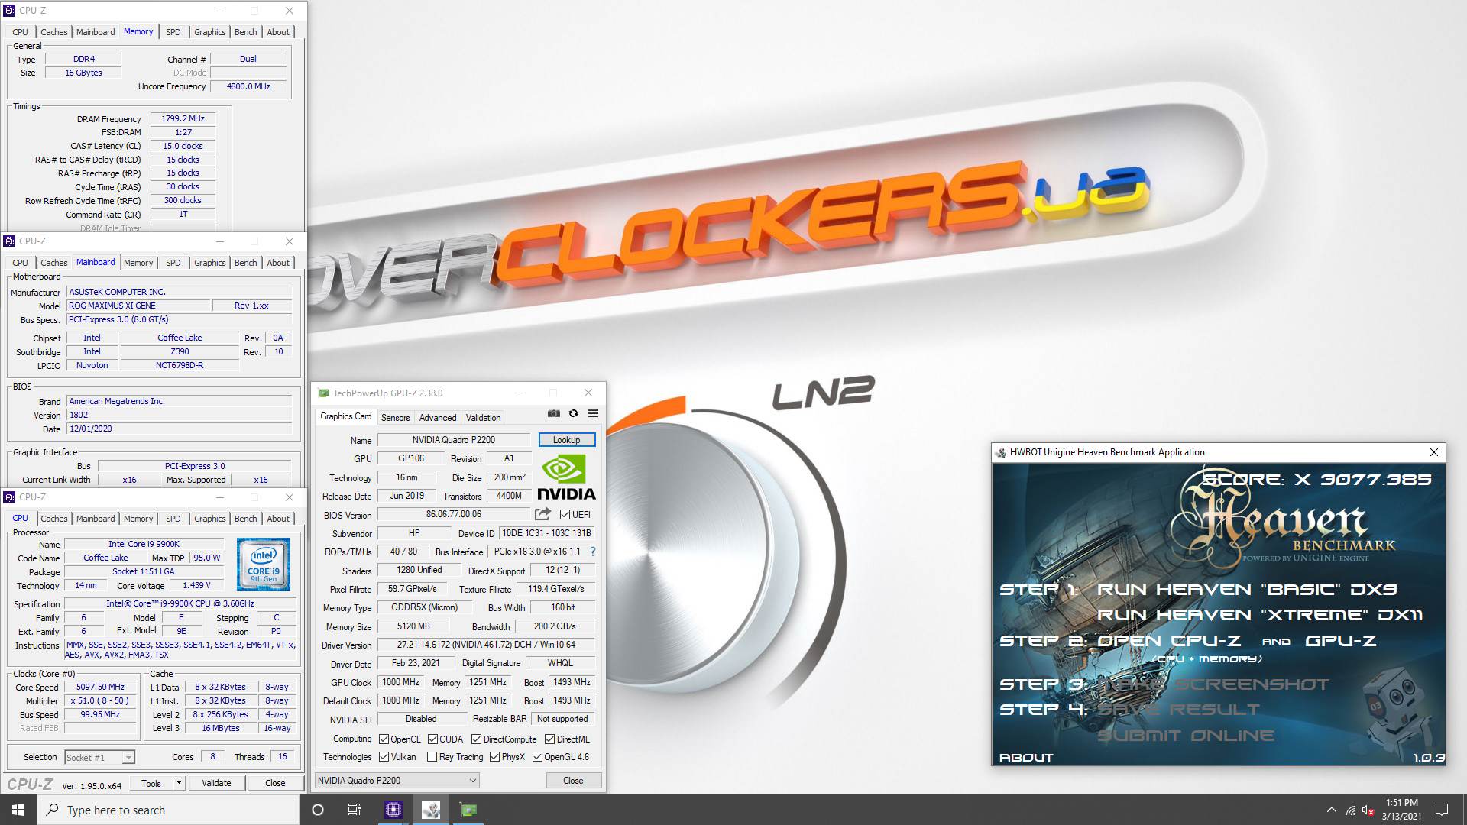Click ABOUT in Heaven Benchmark app
This screenshot has height=825, width=1467.
click(1026, 758)
